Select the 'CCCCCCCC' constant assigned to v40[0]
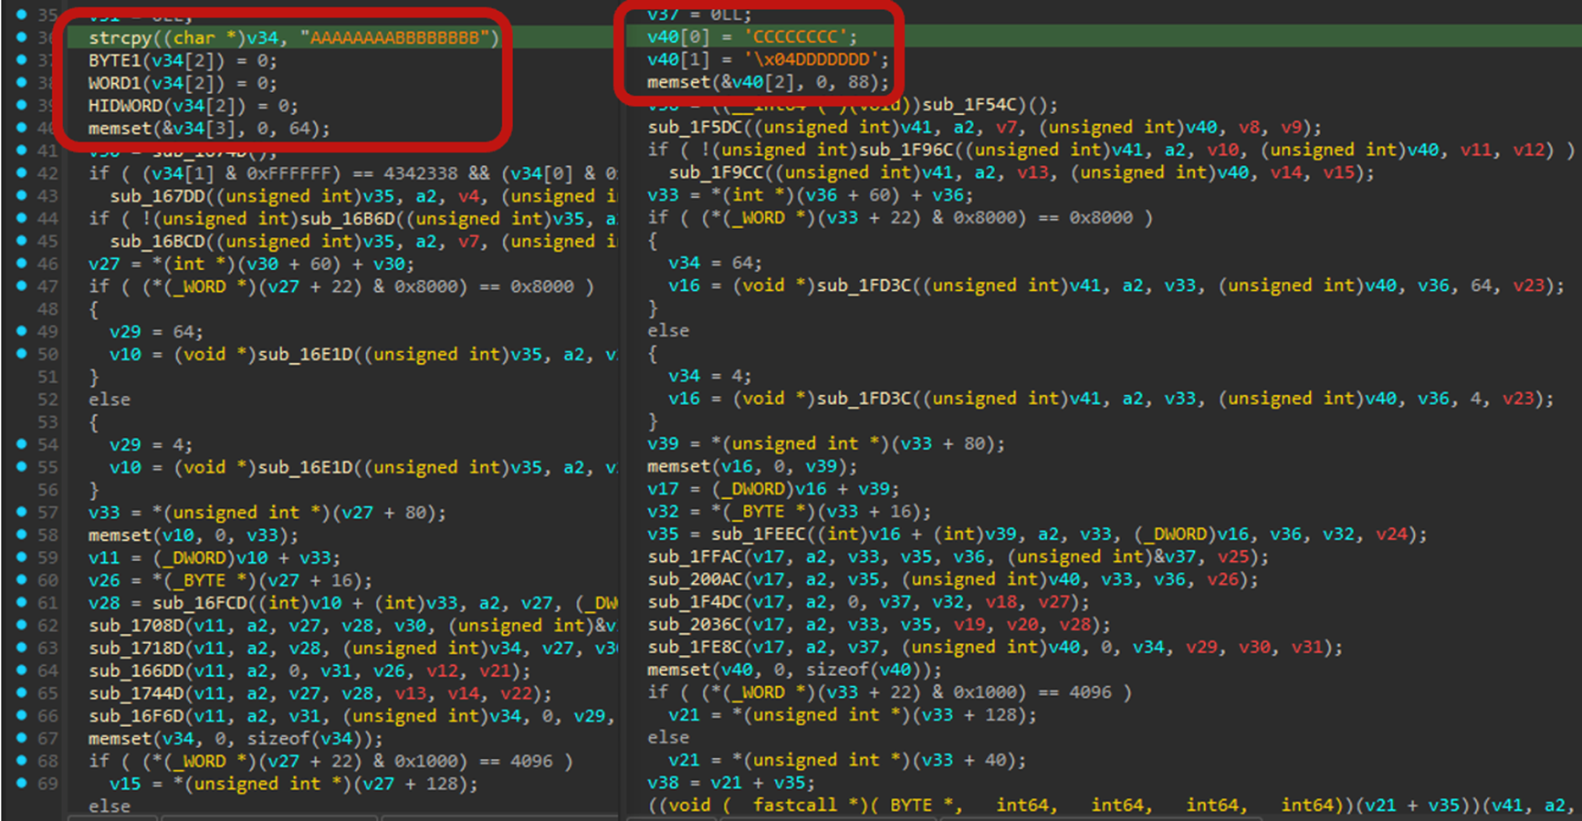 [x=801, y=36]
